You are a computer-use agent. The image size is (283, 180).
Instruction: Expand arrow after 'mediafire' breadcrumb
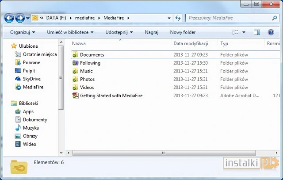pos(99,18)
